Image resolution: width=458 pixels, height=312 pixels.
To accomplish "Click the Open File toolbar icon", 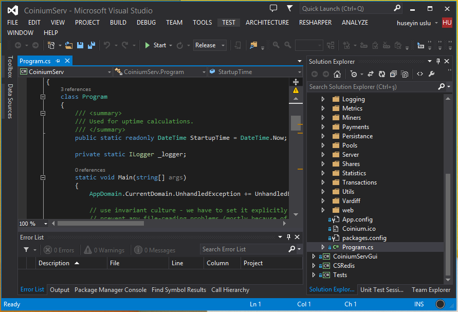I will [69, 45].
